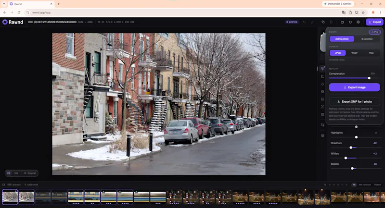Open the focus detail panel icon
Screen dimensions: 385x208
point(322,107)
